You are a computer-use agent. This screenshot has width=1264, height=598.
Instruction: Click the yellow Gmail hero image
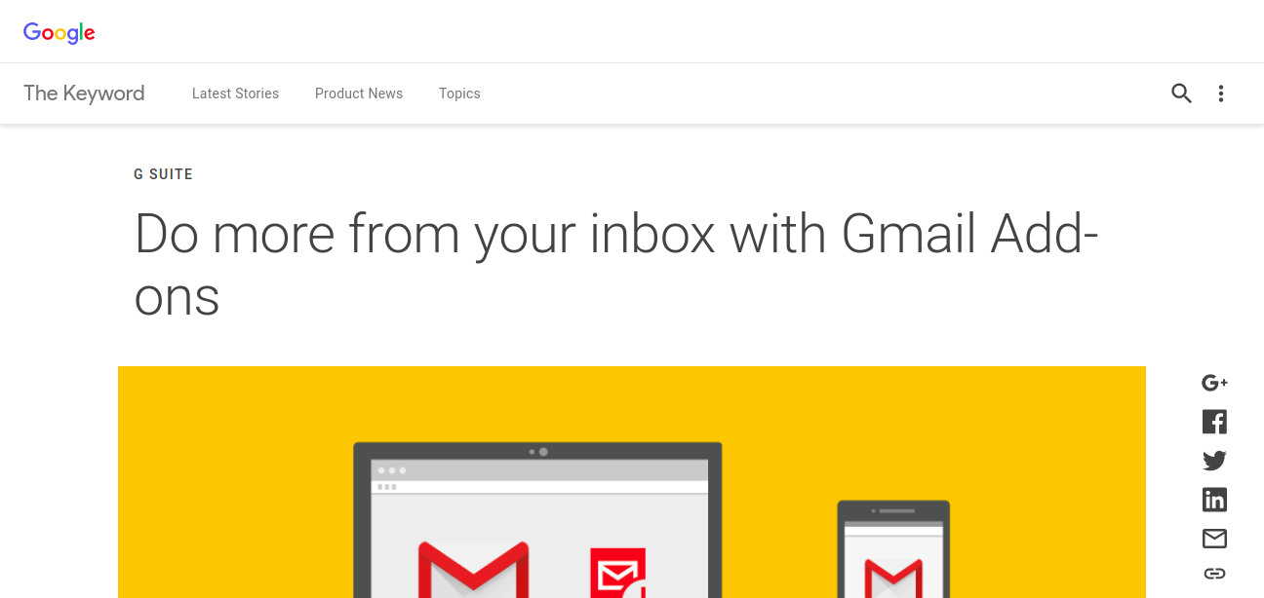[x=632, y=482]
